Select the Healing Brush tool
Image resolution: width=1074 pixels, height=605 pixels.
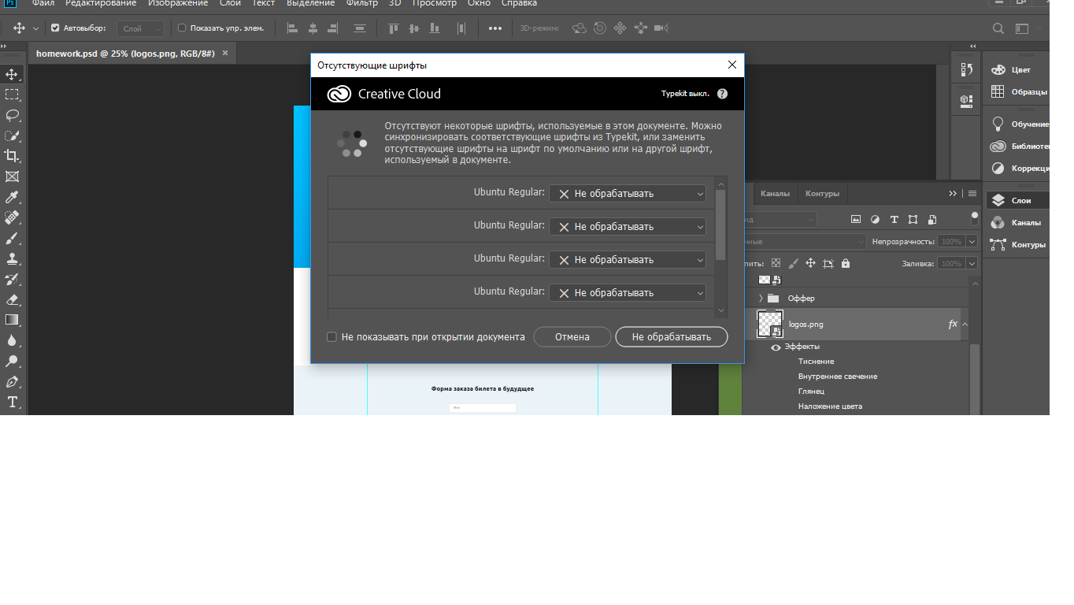point(12,217)
